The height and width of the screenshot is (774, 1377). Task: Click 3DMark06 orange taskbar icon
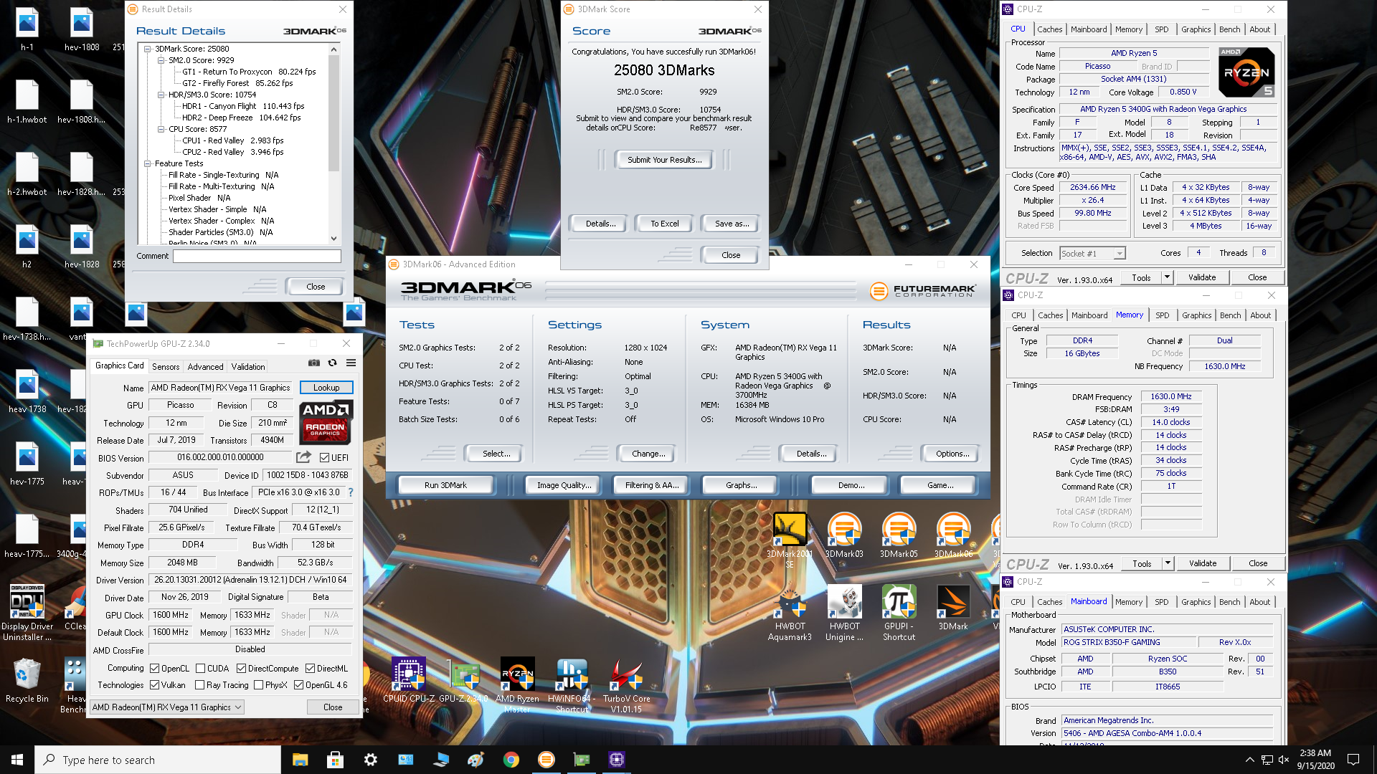coord(546,760)
